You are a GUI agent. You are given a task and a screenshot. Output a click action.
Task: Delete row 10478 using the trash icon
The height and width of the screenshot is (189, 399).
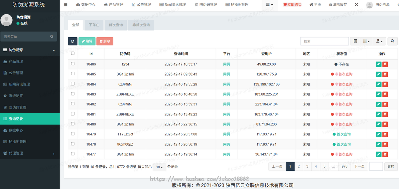(x=385, y=144)
